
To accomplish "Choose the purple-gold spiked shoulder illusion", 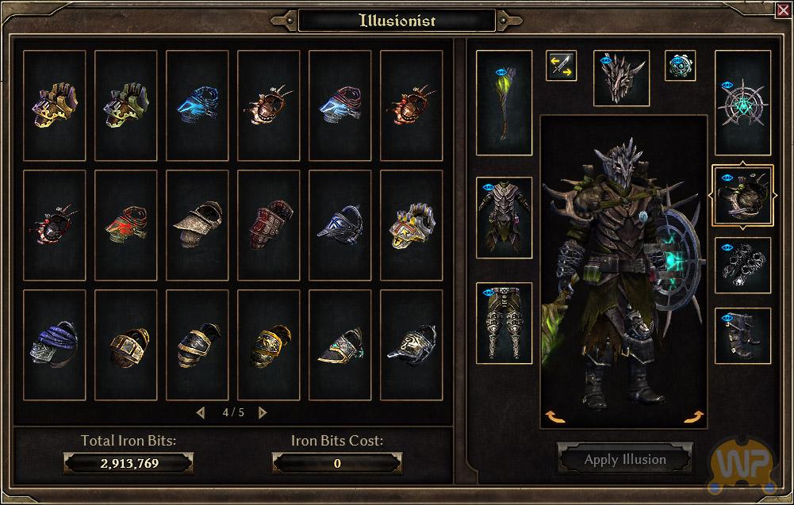I will 55,105.
